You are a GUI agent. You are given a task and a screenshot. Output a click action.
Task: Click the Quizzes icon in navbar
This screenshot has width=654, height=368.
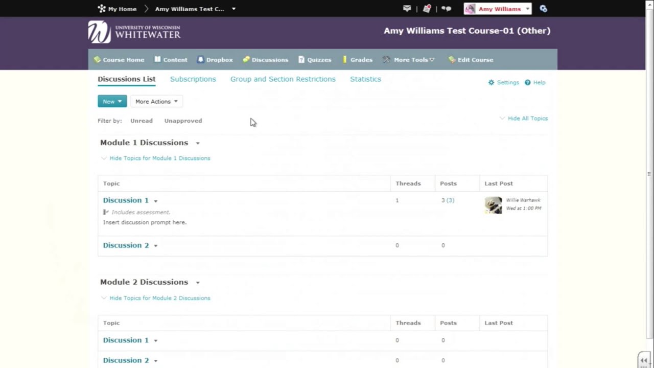301,60
